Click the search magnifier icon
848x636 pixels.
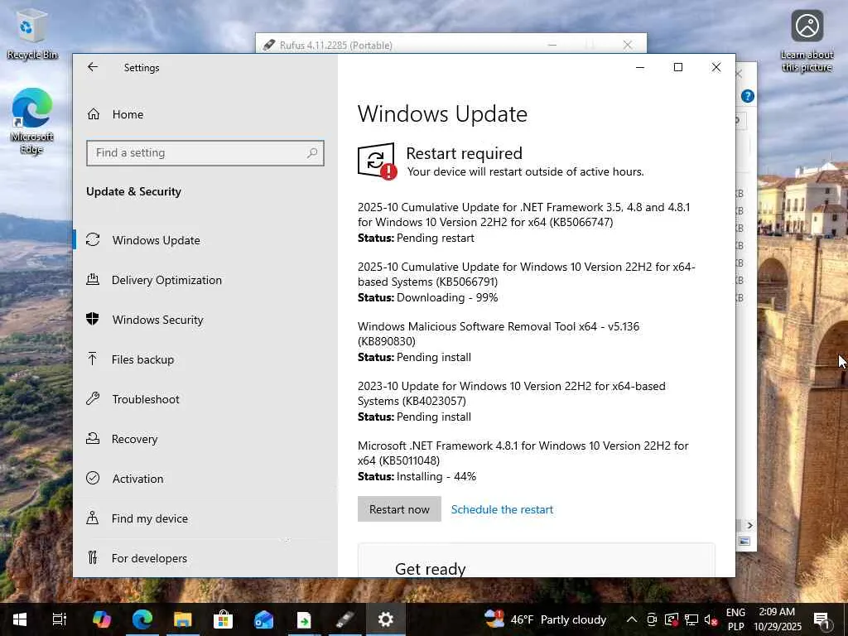[312, 153]
